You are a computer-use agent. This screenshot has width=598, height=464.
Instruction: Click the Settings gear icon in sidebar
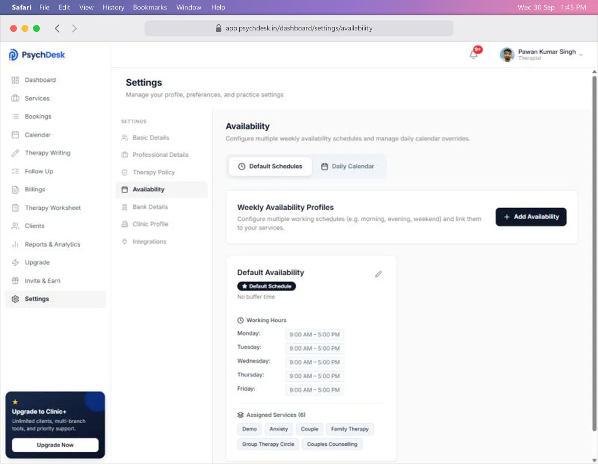tap(15, 299)
